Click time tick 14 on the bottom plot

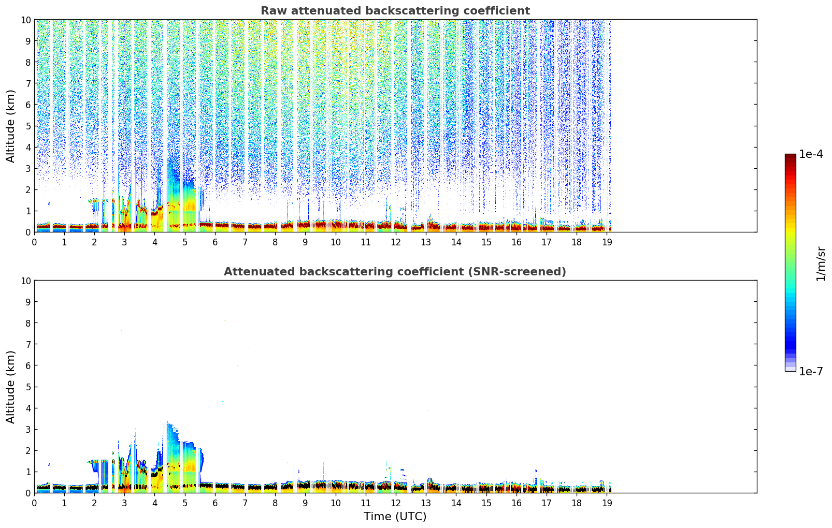(x=456, y=503)
